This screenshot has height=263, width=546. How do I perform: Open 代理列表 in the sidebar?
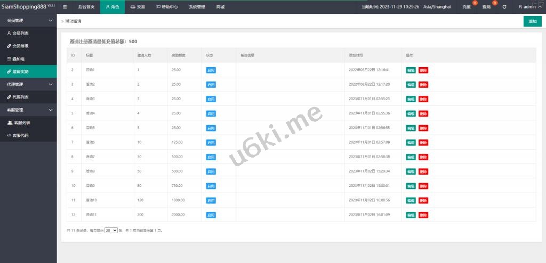(20, 97)
